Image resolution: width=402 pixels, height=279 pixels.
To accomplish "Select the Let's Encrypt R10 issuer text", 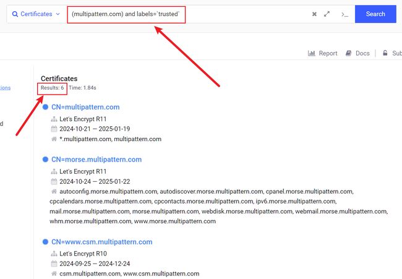I will pos(83,254).
